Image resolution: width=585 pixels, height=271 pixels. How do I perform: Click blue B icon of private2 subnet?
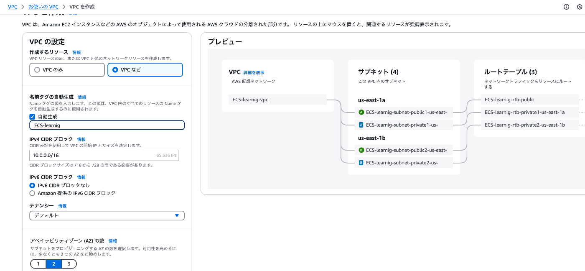361,162
